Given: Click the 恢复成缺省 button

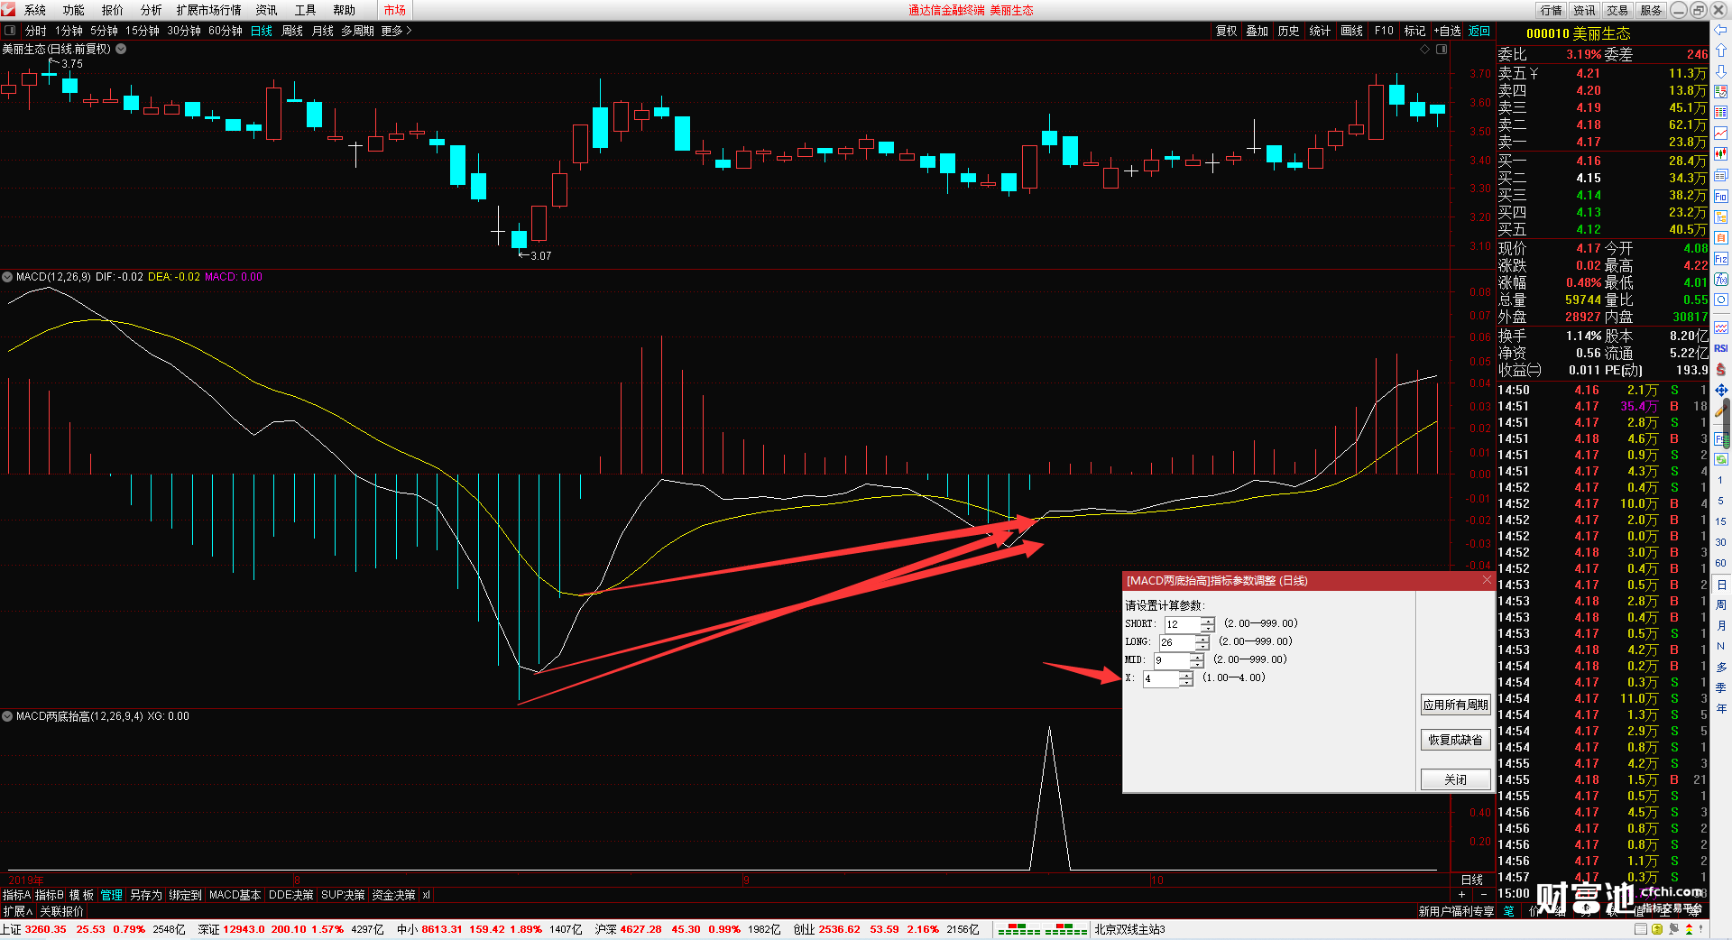Looking at the screenshot, I should click(1455, 740).
